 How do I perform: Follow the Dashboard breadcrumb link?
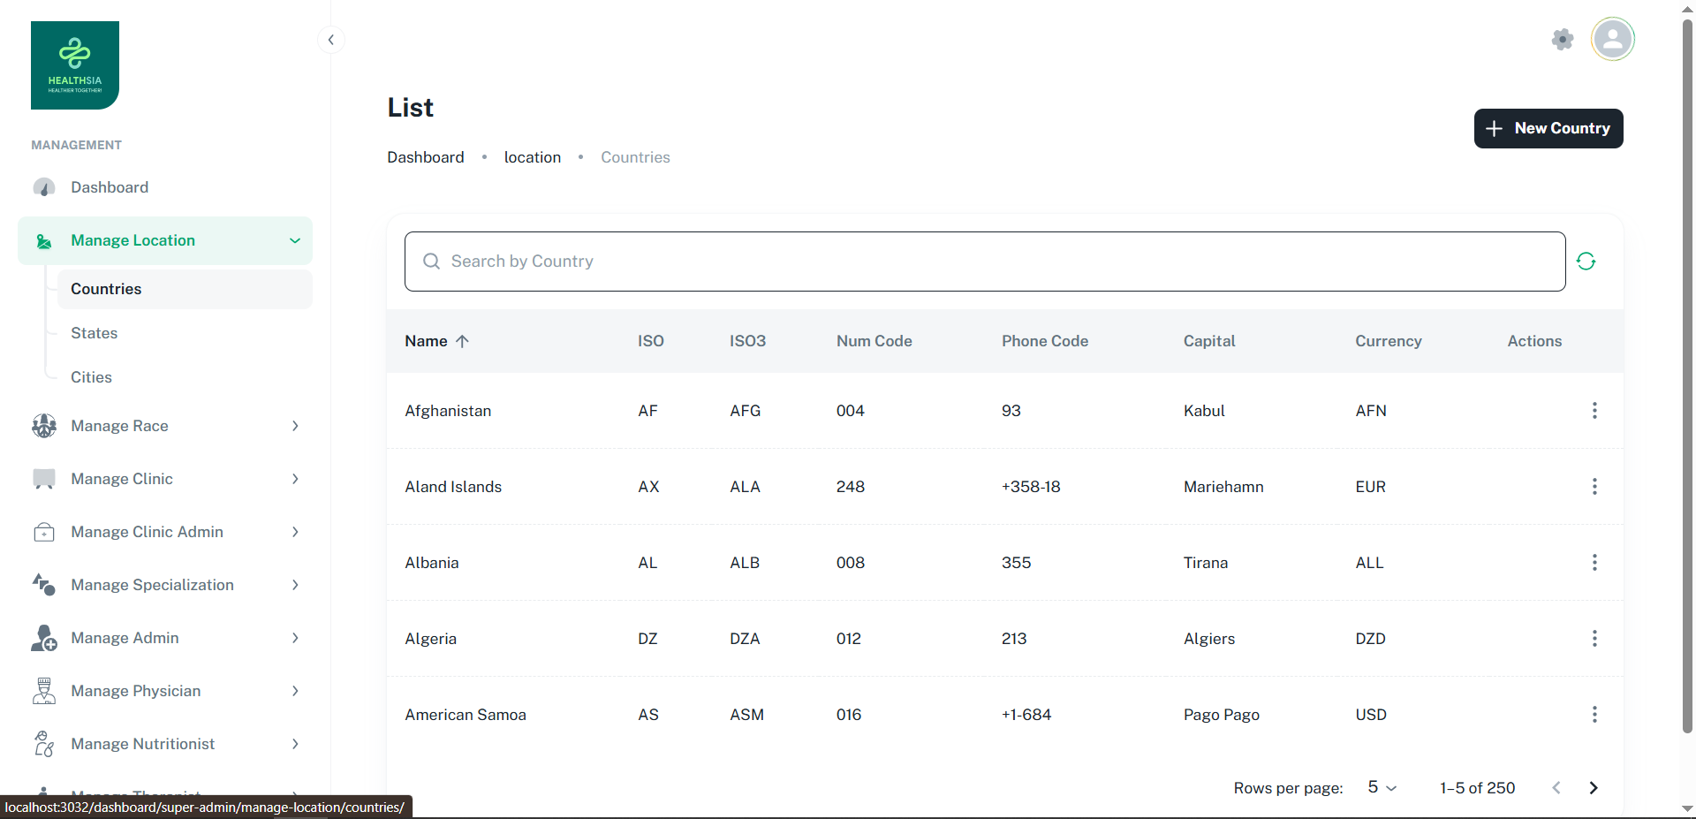(x=425, y=157)
